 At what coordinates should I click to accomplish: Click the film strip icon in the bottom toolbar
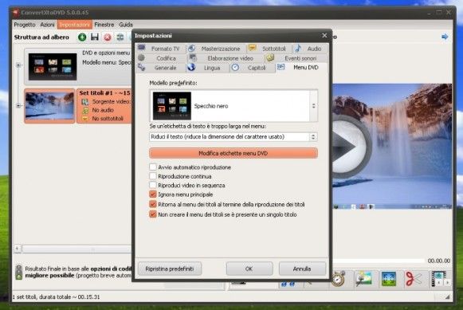[438, 278]
